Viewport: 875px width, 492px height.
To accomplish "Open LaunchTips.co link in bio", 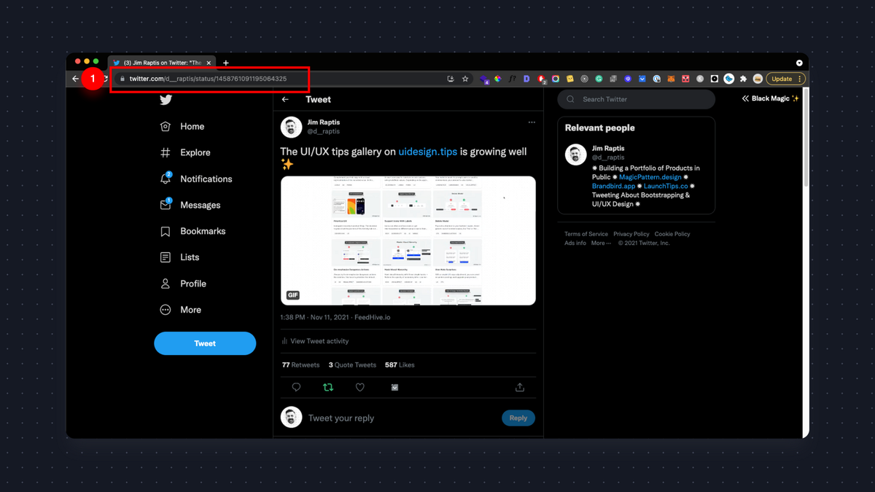I will [x=666, y=186].
